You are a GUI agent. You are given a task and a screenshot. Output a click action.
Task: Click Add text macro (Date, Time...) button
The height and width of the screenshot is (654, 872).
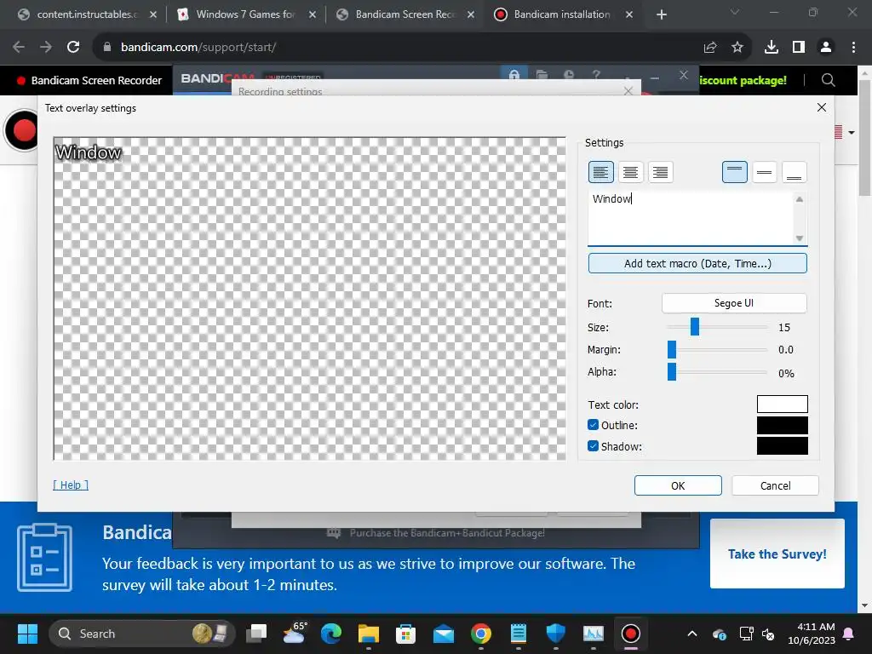[x=697, y=264]
